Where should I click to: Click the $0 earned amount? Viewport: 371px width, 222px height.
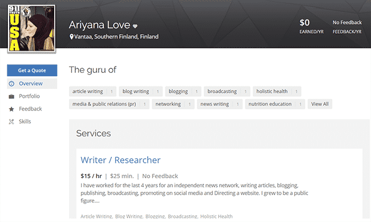tap(305, 23)
